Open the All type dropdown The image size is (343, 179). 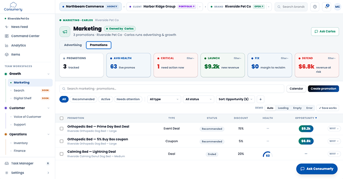click(164, 99)
